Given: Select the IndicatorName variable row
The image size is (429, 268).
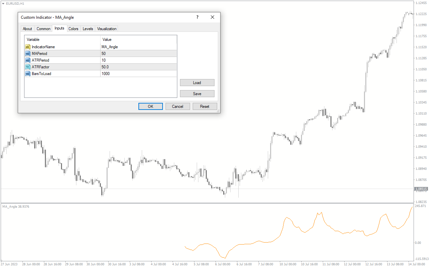Looking at the screenshot, I should coord(101,47).
